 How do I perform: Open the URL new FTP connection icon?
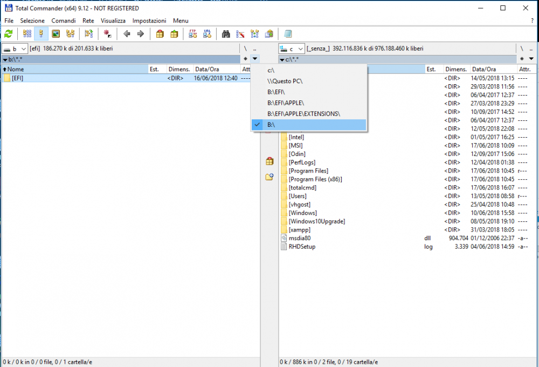(x=207, y=34)
